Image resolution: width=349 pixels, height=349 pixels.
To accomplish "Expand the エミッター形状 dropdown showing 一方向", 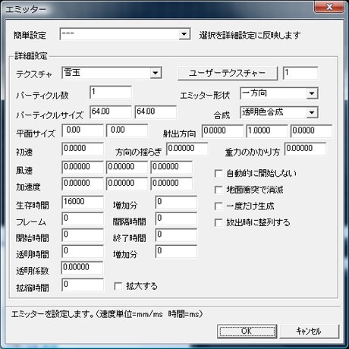I will [x=279, y=93].
